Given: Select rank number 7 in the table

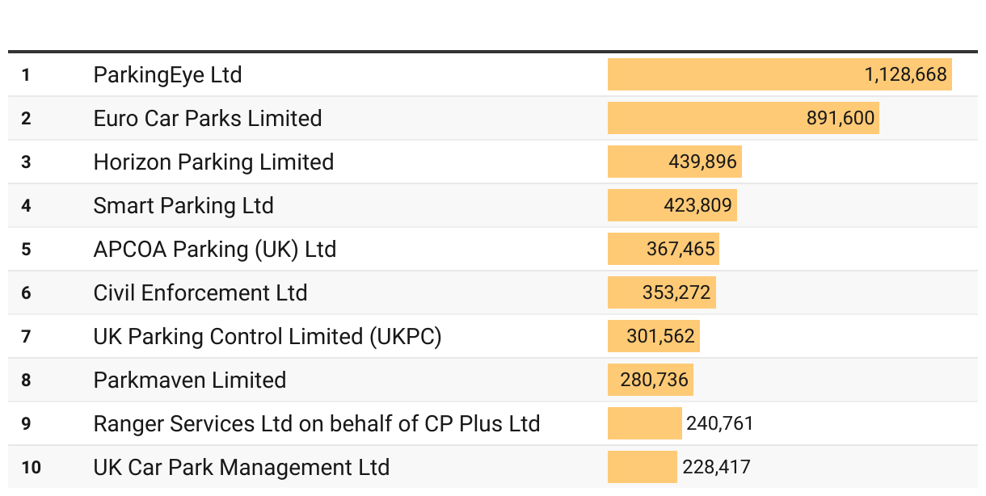Looking at the screenshot, I should point(26,337).
